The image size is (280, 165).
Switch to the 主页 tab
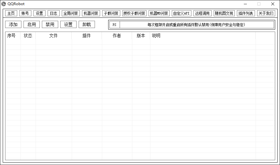[11, 13]
